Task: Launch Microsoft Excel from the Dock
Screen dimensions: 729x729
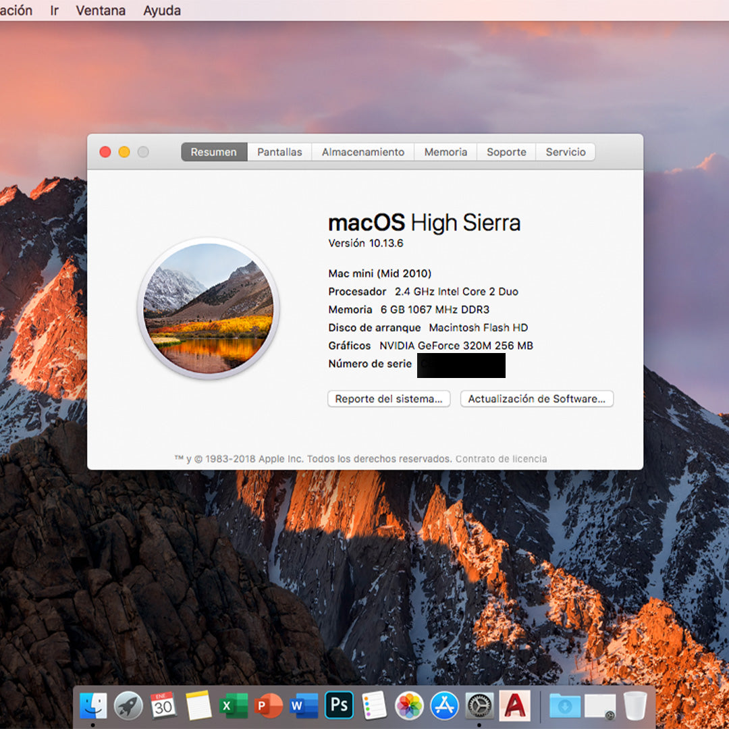Action: [x=234, y=705]
